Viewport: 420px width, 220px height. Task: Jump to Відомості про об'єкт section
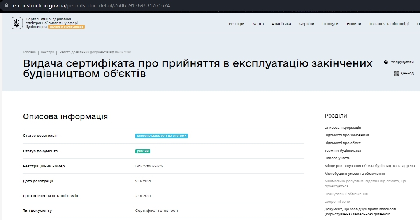tap(342, 143)
